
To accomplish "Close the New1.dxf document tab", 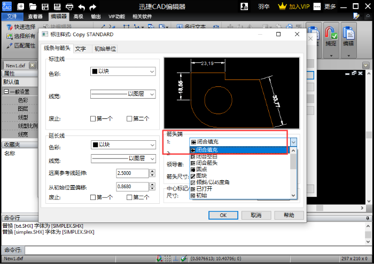I will click(33, 65).
